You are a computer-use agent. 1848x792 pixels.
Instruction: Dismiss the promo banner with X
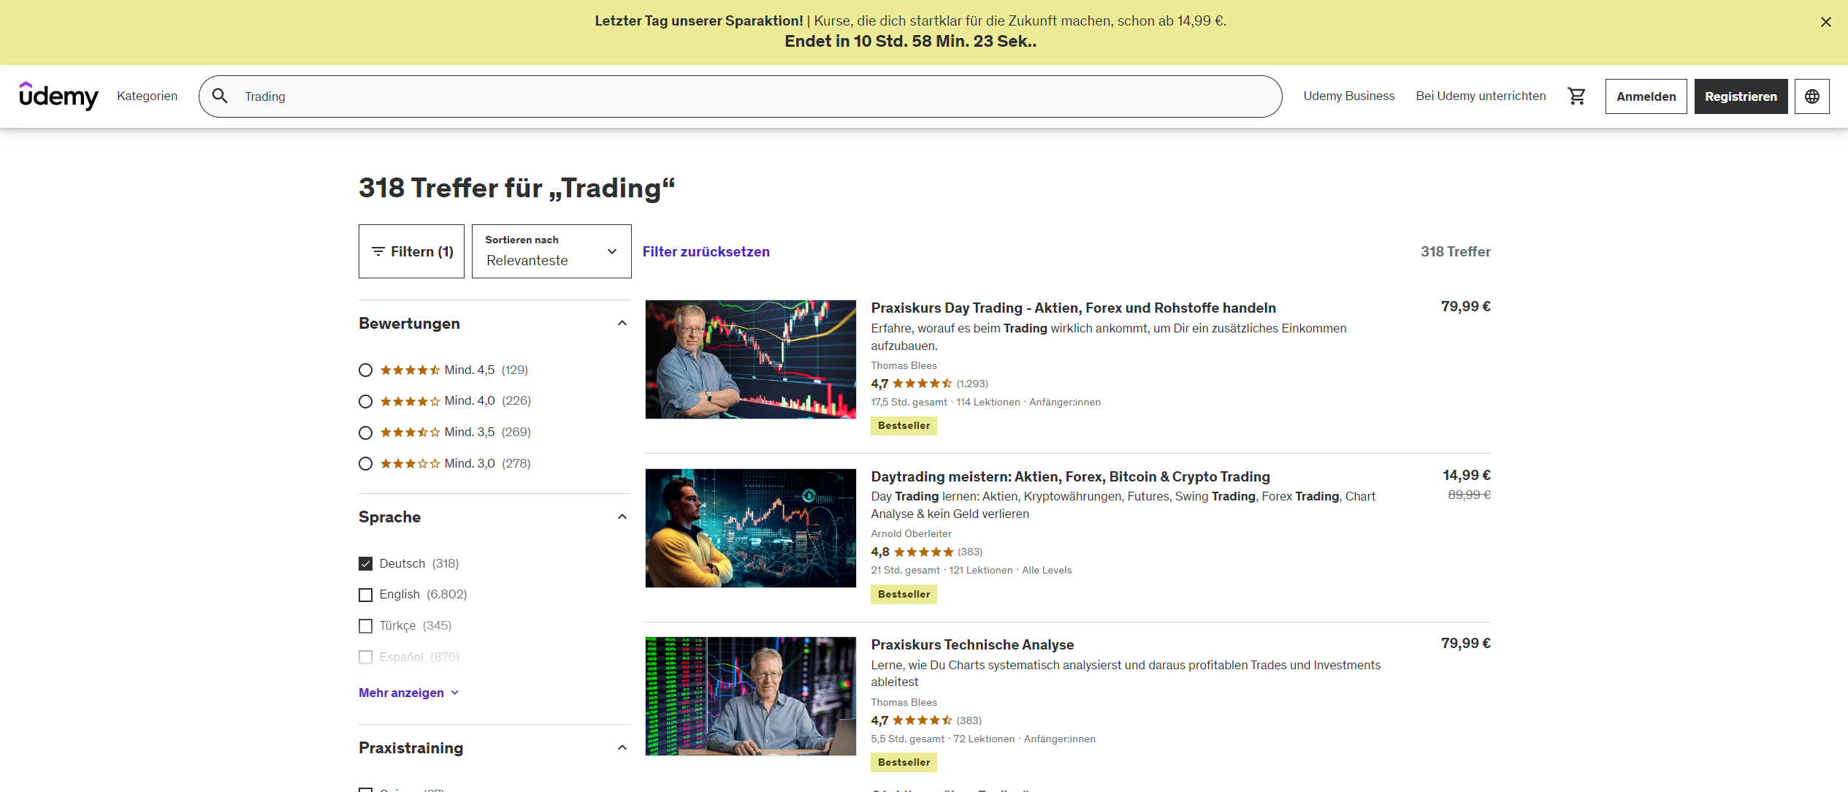tap(1825, 22)
